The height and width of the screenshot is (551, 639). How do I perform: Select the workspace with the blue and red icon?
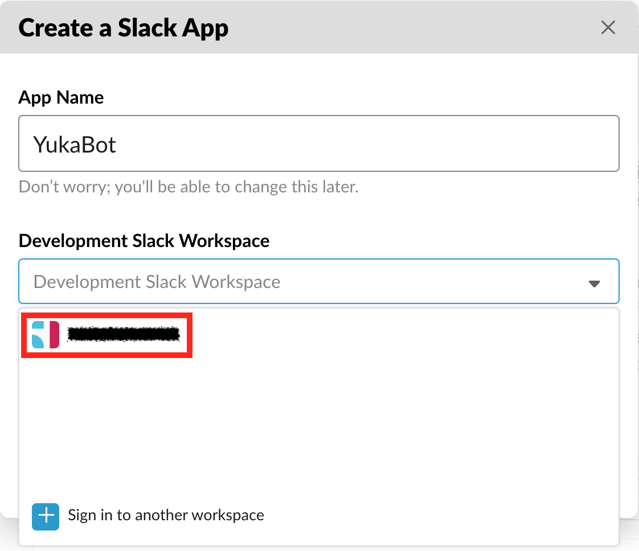[46, 335]
